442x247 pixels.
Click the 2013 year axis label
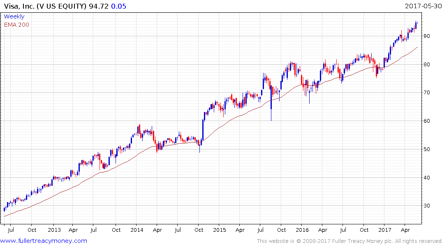(x=54, y=230)
